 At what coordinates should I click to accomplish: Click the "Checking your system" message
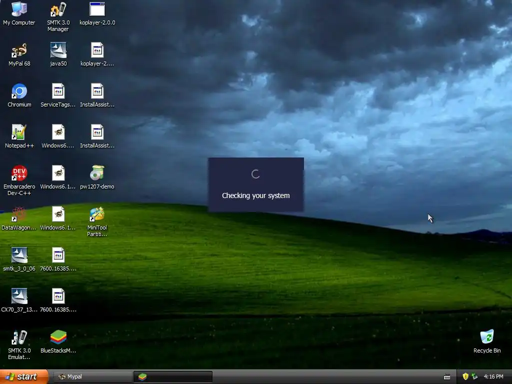(255, 195)
